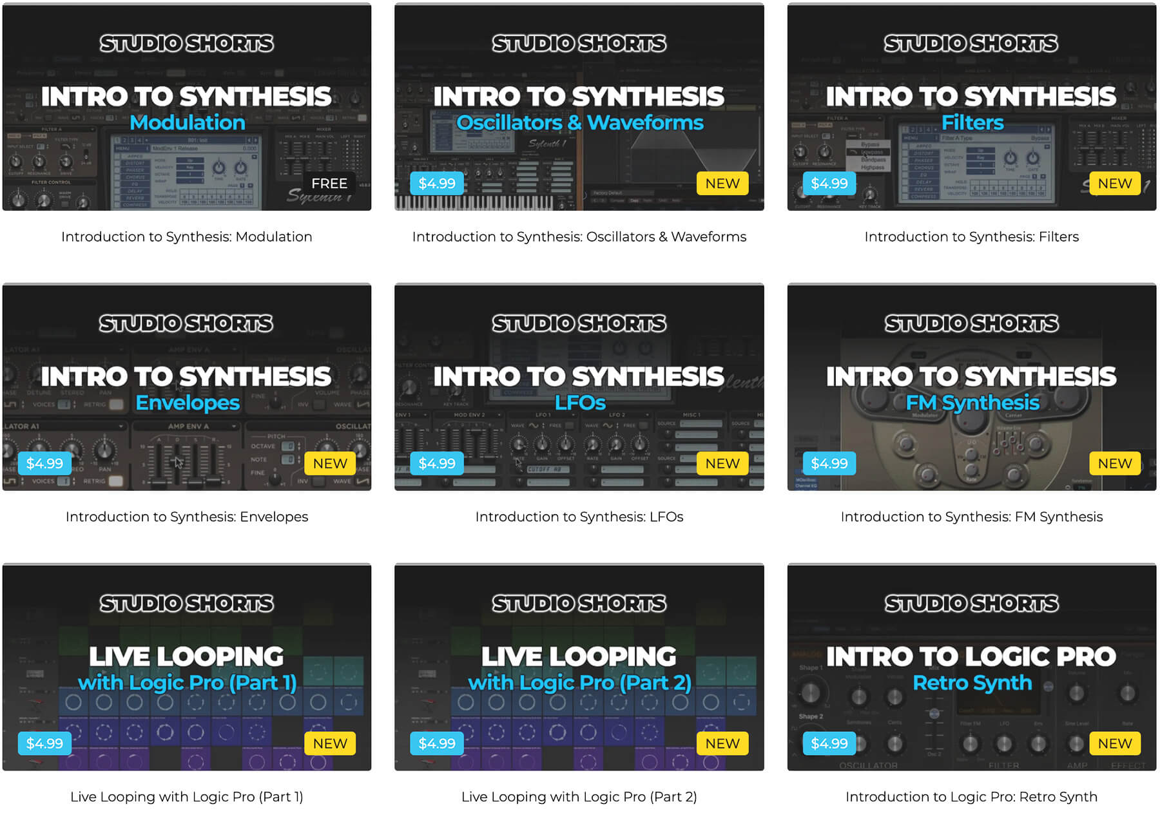Click the NEW badge on Oscillators & Waveforms
1160x813 pixels.
(x=722, y=184)
